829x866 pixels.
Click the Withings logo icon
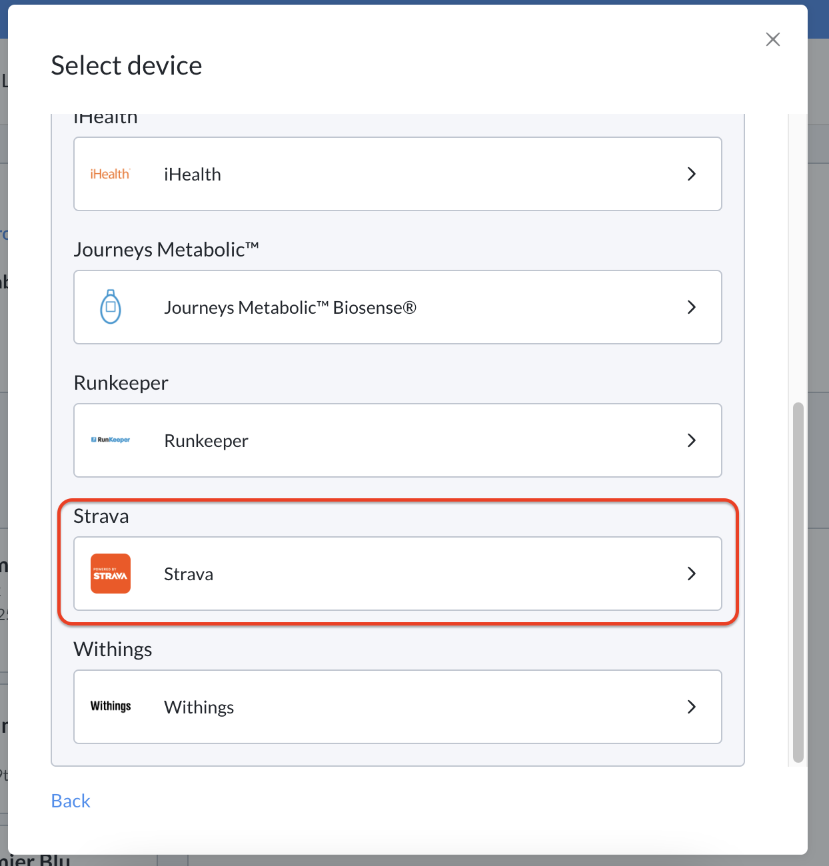111,706
